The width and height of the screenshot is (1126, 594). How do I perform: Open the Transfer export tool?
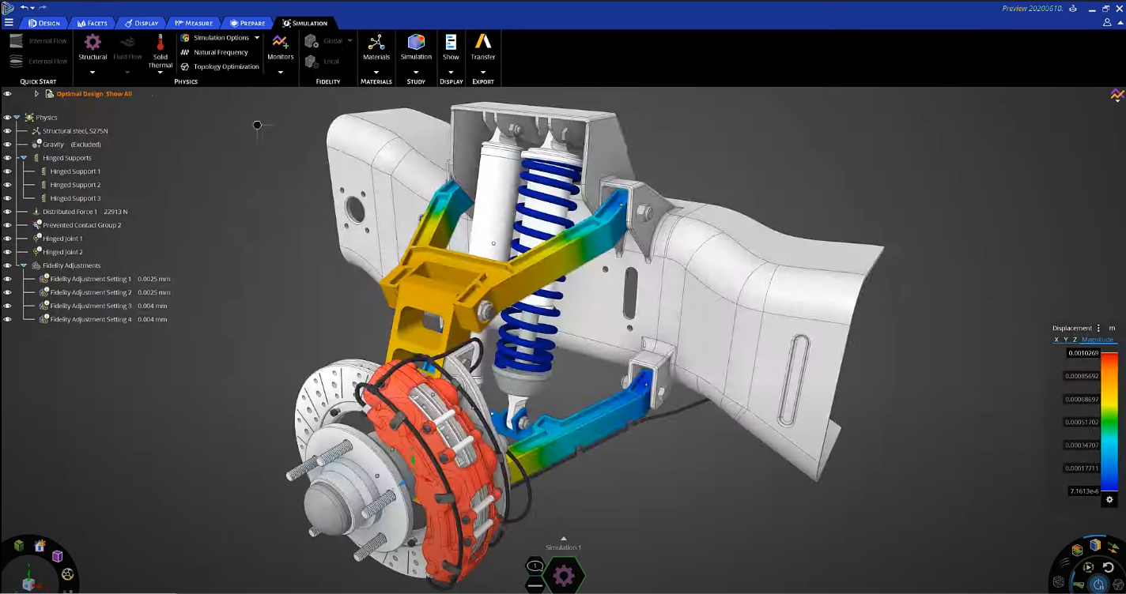(482, 47)
